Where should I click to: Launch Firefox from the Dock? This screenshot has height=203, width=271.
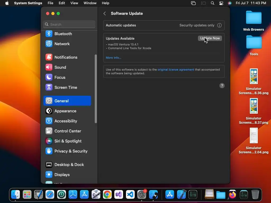coord(232,195)
